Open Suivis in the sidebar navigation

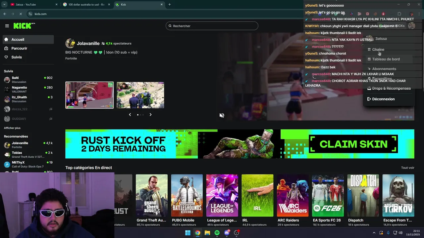[x=28, y=57]
